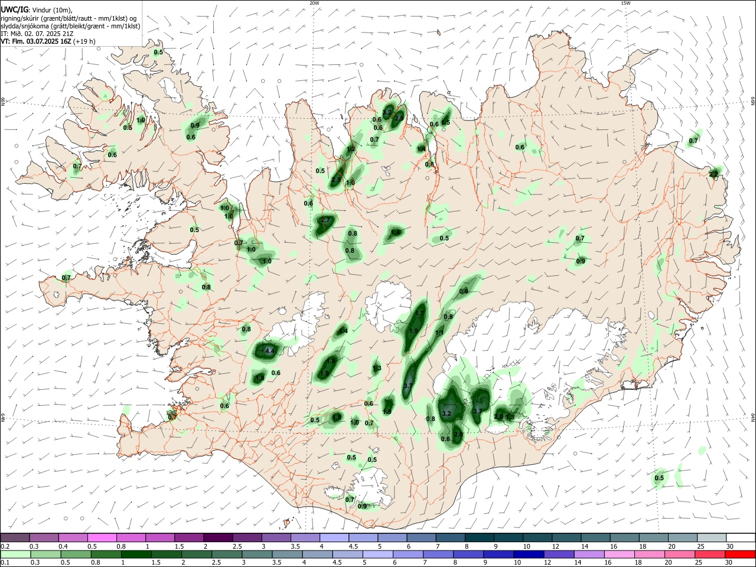Select the 2.9 precipitation value on the map

(399, 118)
